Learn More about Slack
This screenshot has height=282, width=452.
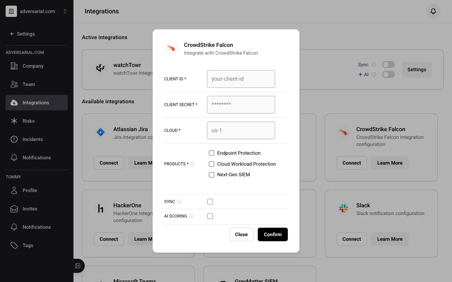click(x=390, y=239)
